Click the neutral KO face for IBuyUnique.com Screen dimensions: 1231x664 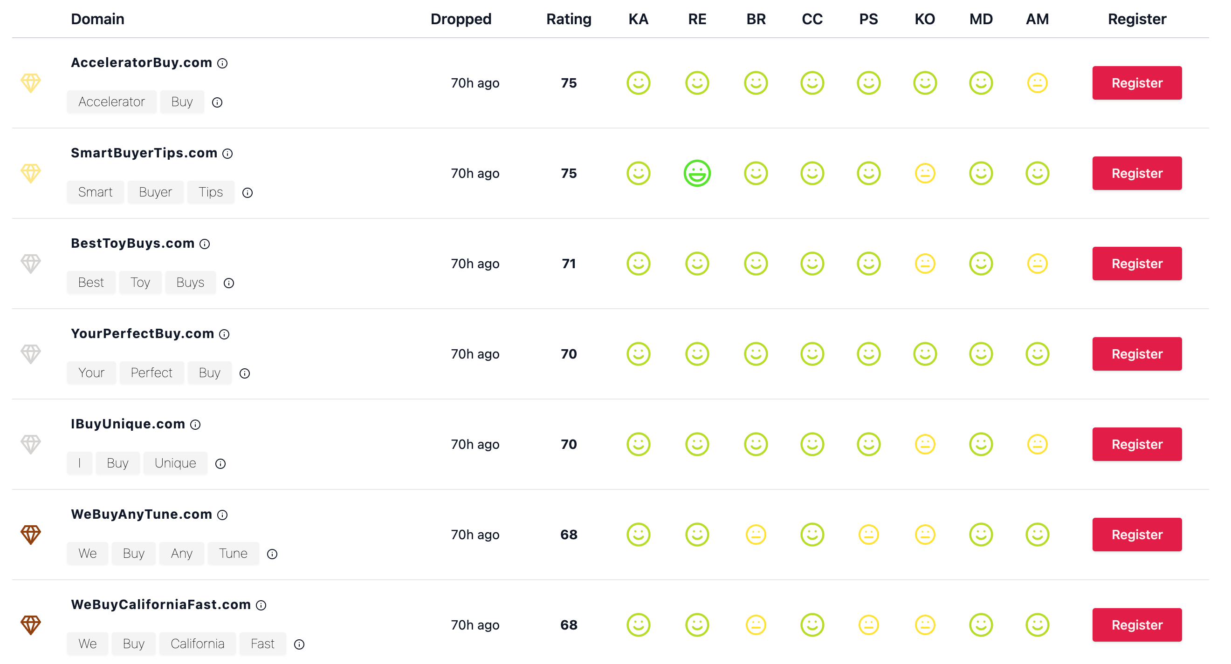(925, 444)
